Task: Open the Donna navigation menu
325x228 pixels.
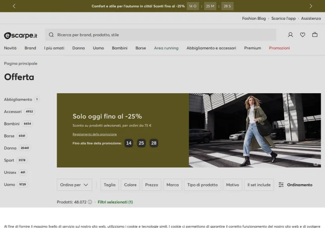Action: pyautogui.click(x=78, y=48)
